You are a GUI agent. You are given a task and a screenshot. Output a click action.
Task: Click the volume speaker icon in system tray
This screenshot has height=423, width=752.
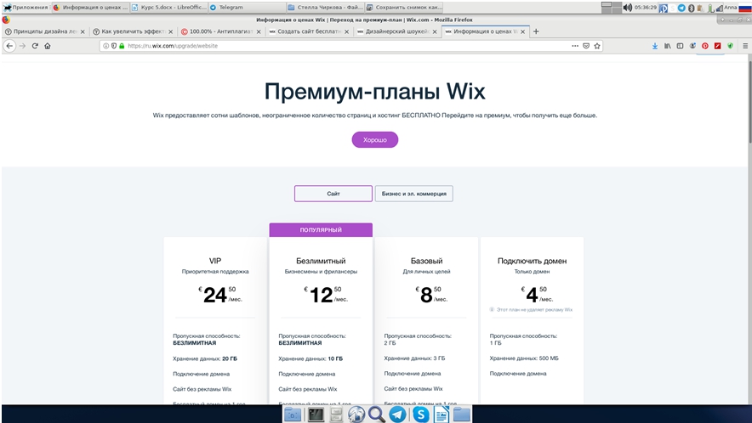pos(627,7)
